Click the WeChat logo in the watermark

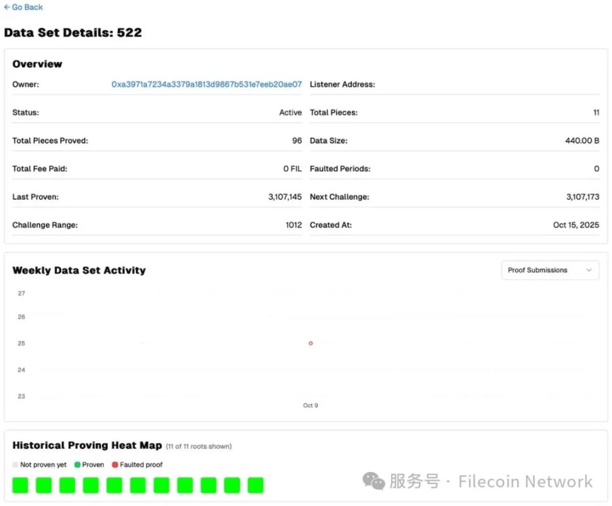point(373,482)
